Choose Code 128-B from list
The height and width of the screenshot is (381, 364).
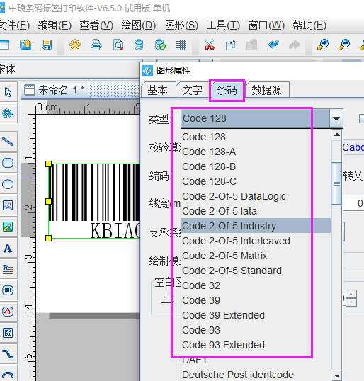pos(256,166)
